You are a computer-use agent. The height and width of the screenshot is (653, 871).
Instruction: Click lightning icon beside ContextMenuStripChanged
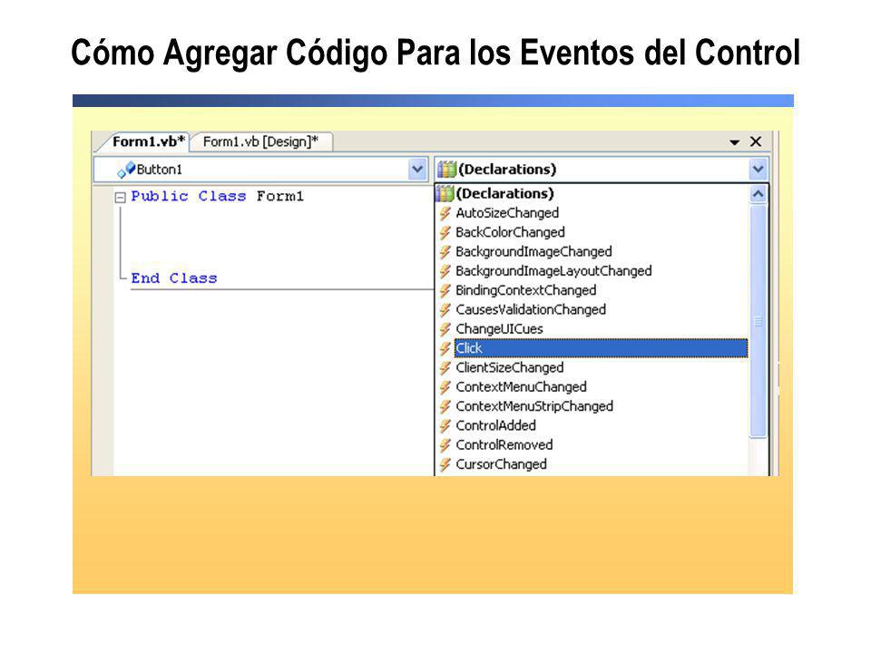click(x=445, y=406)
